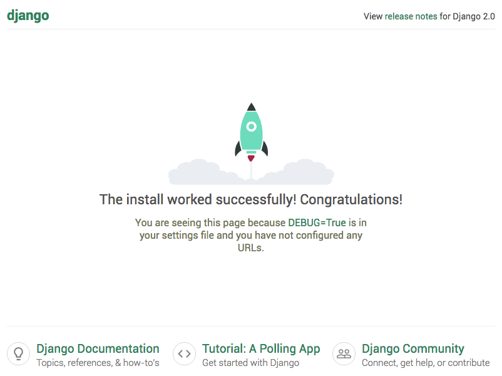Click the 'Get started with Django' subtitle
The height and width of the screenshot is (376, 502).
(x=250, y=362)
